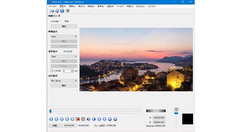Screen dimensions: 246x132
Task: Jump to the last frame using rightmost playback icon
Action: coord(115,119)
